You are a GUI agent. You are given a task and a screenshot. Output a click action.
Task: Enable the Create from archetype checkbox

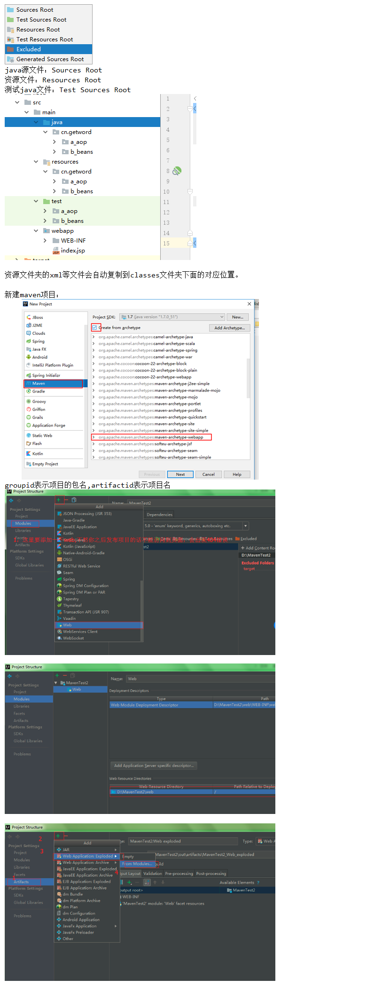[94, 328]
